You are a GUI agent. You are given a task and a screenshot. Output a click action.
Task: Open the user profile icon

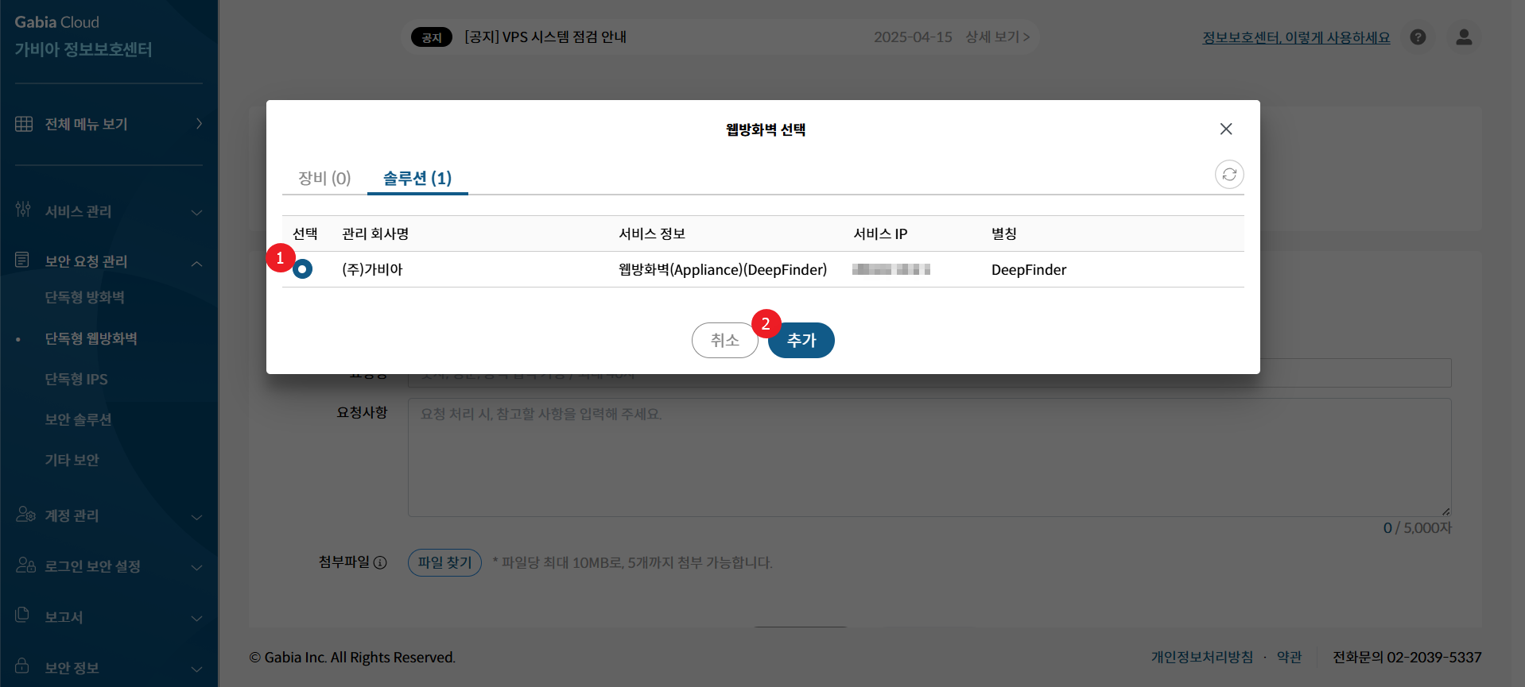pos(1463,37)
